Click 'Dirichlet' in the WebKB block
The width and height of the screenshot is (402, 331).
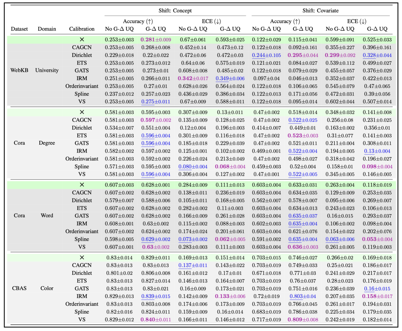[x=82, y=55]
